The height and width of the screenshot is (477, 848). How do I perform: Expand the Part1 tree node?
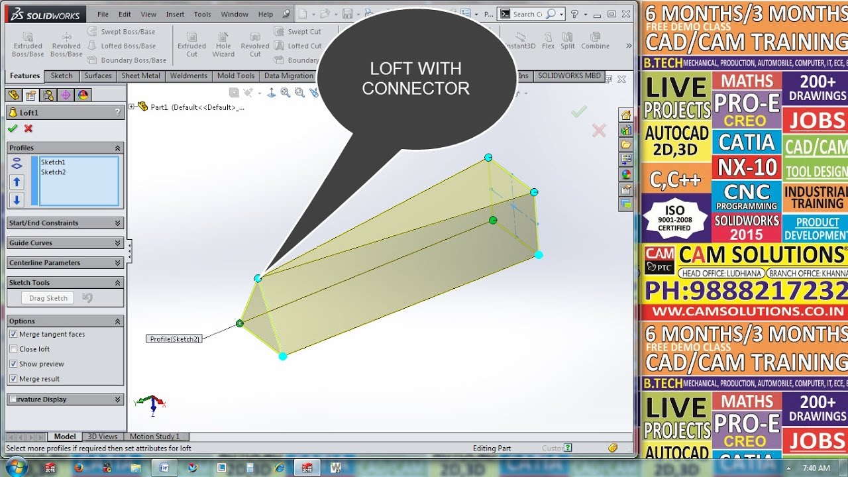[x=132, y=107]
